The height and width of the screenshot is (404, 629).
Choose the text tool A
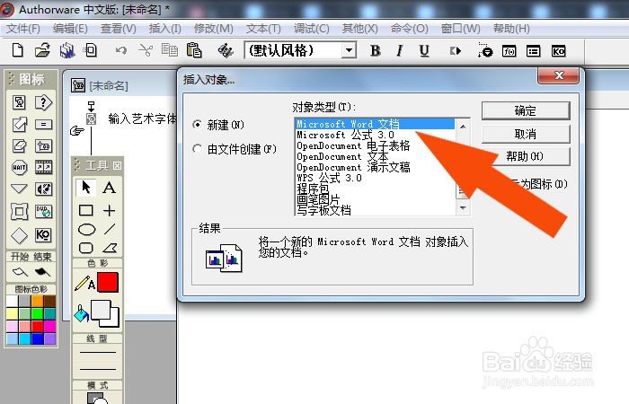109,187
